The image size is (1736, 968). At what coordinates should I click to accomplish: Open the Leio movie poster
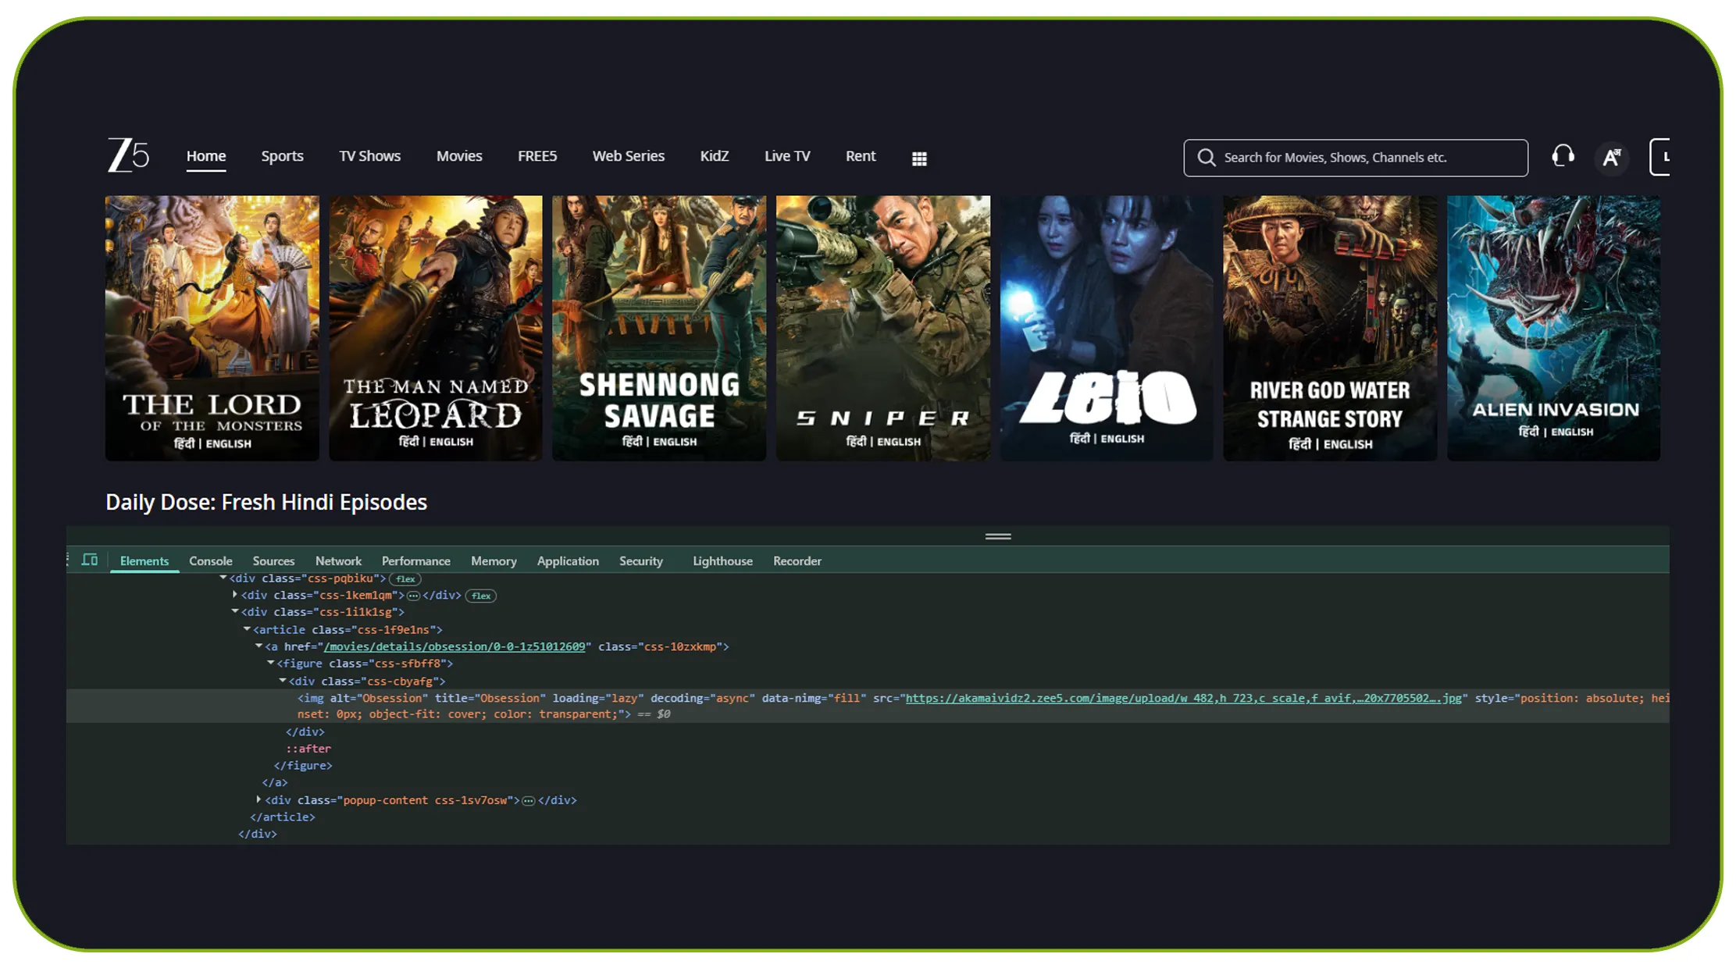click(x=1107, y=328)
